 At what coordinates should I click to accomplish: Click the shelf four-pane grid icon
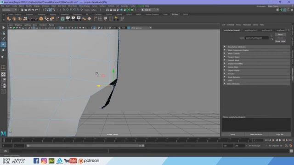click(100, 18)
